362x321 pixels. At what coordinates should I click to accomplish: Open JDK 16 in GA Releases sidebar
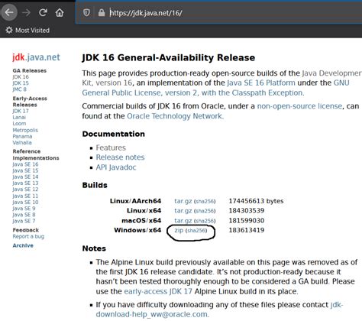[21, 76]
